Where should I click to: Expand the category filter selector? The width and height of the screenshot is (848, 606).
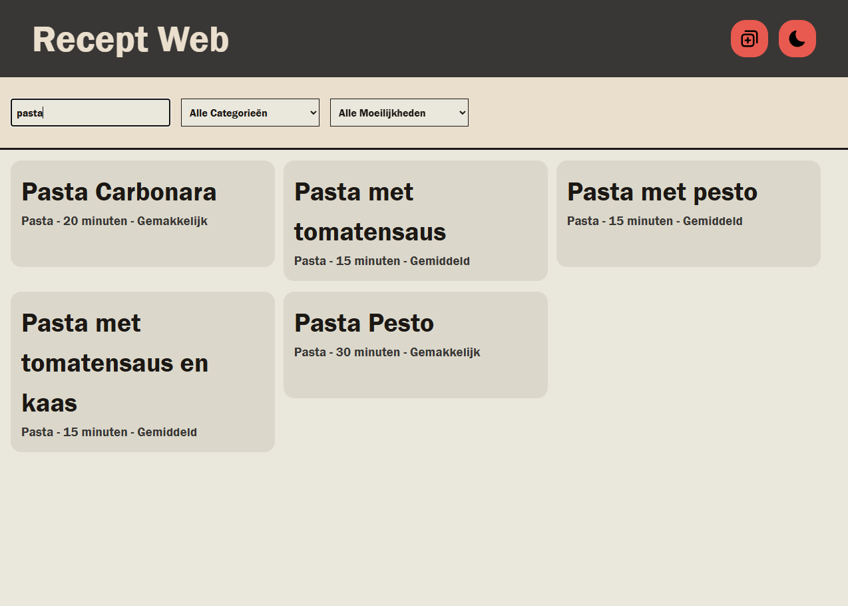(x=250, y=113)
